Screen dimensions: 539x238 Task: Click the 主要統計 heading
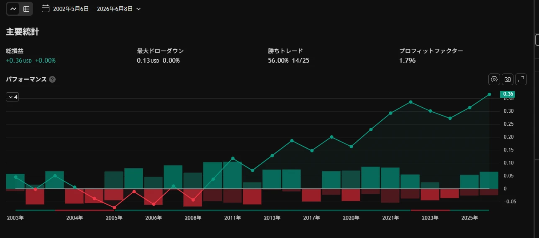click(23, 32)
